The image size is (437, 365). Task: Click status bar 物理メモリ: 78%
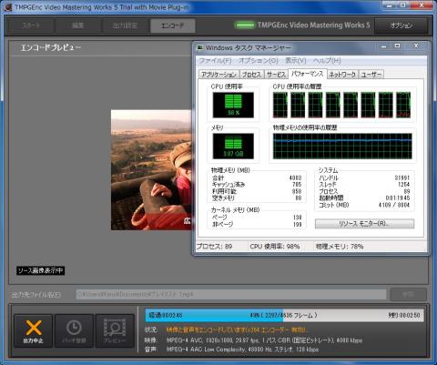coord(340,247)
